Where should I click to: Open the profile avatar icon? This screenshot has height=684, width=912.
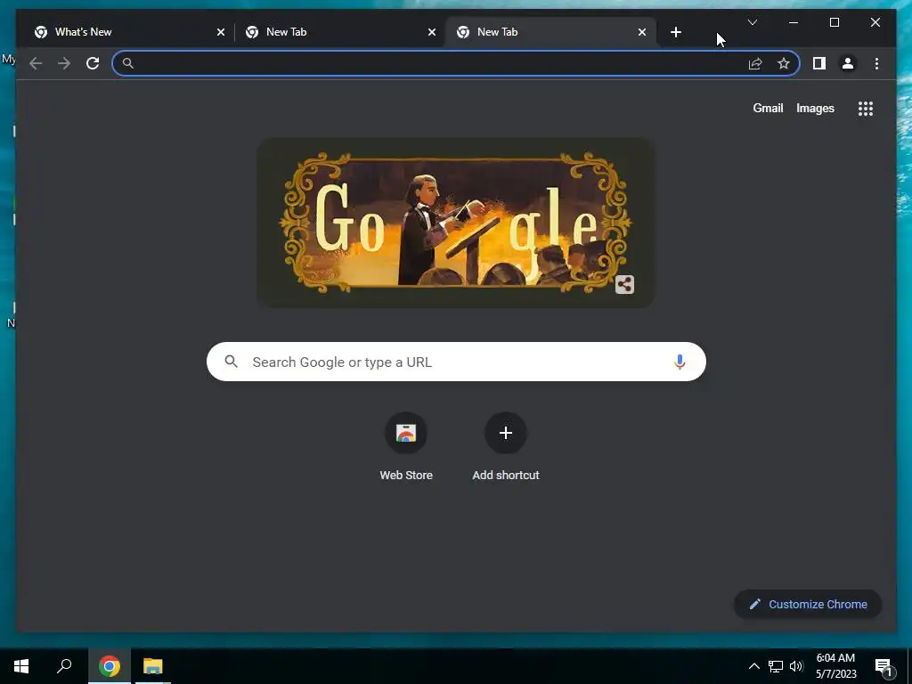[848, 63]
